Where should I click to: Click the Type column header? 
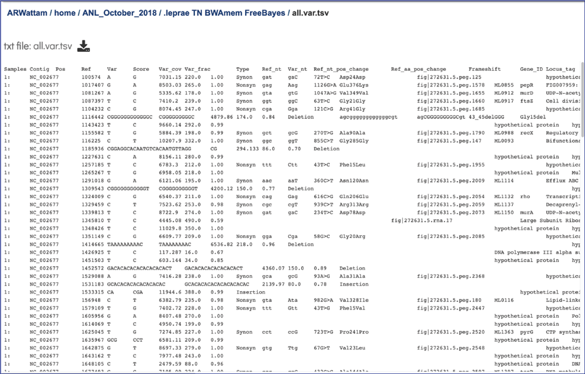tap(242, 69)
